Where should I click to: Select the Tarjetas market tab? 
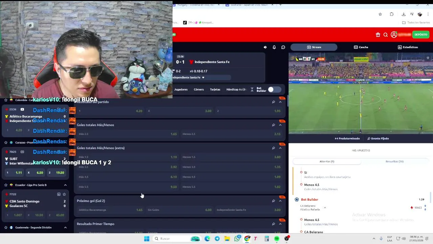(x=215, y=89)
